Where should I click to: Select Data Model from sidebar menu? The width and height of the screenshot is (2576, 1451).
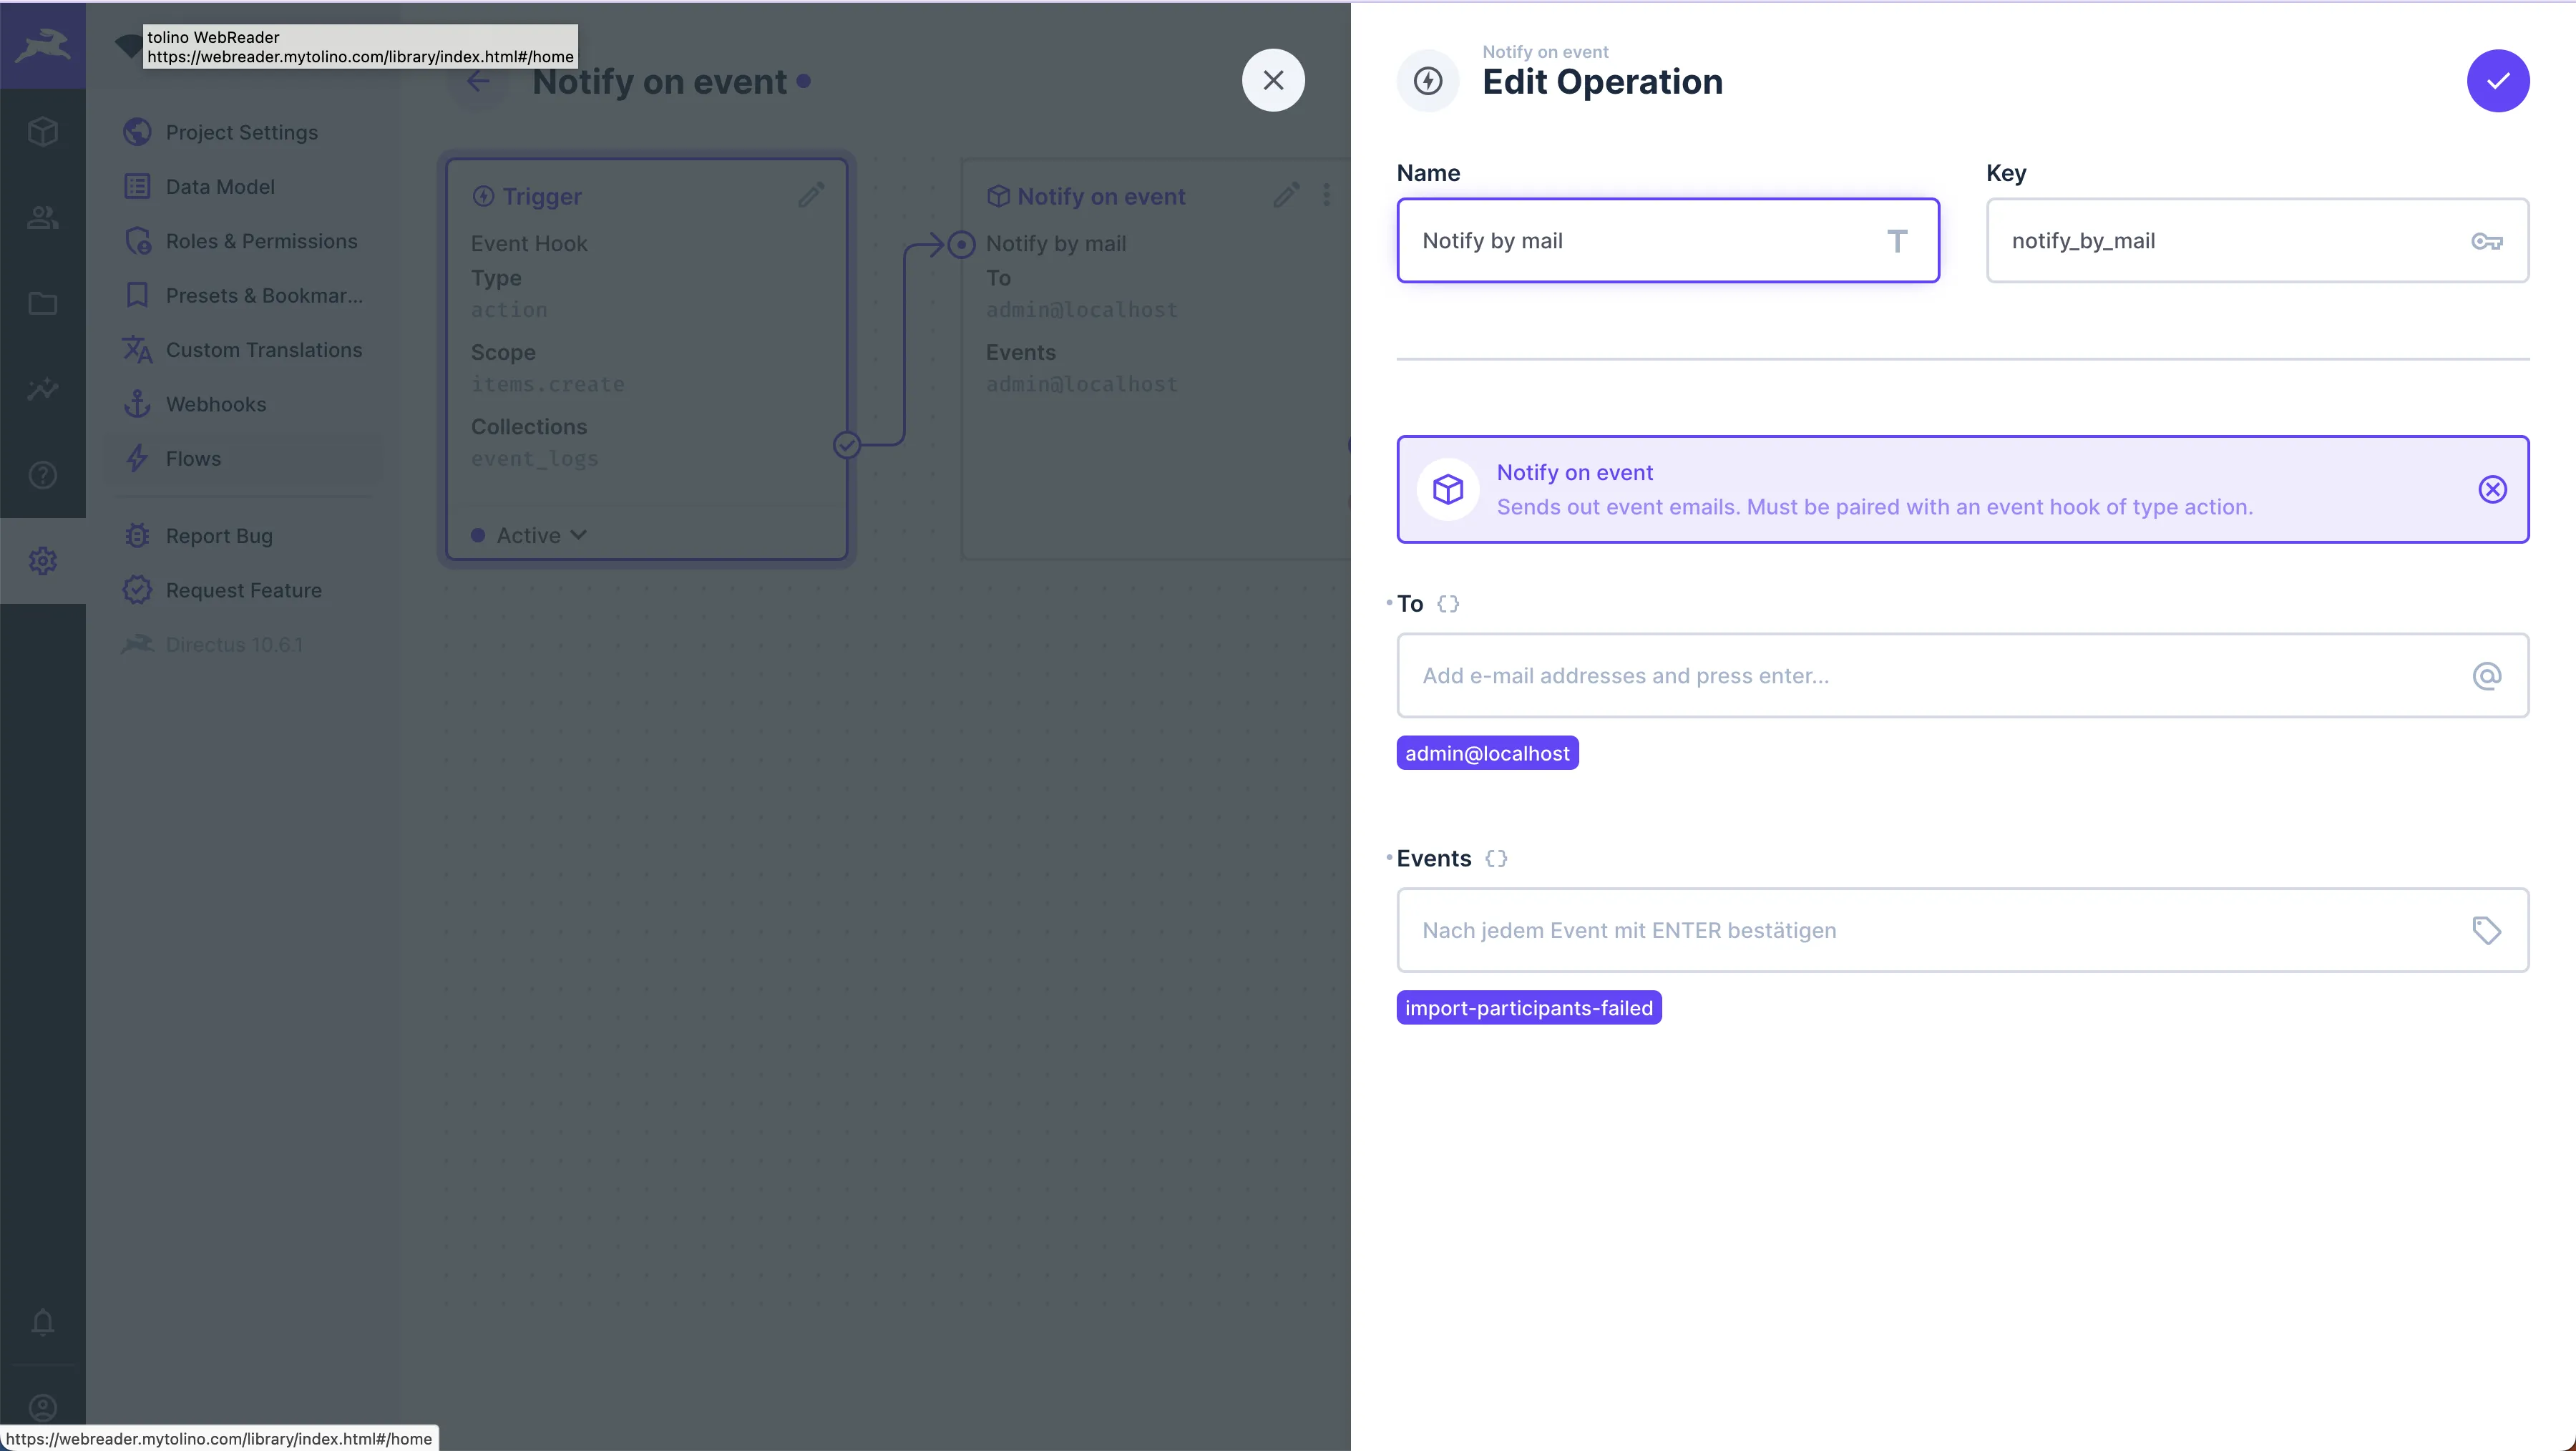point(220,186)
